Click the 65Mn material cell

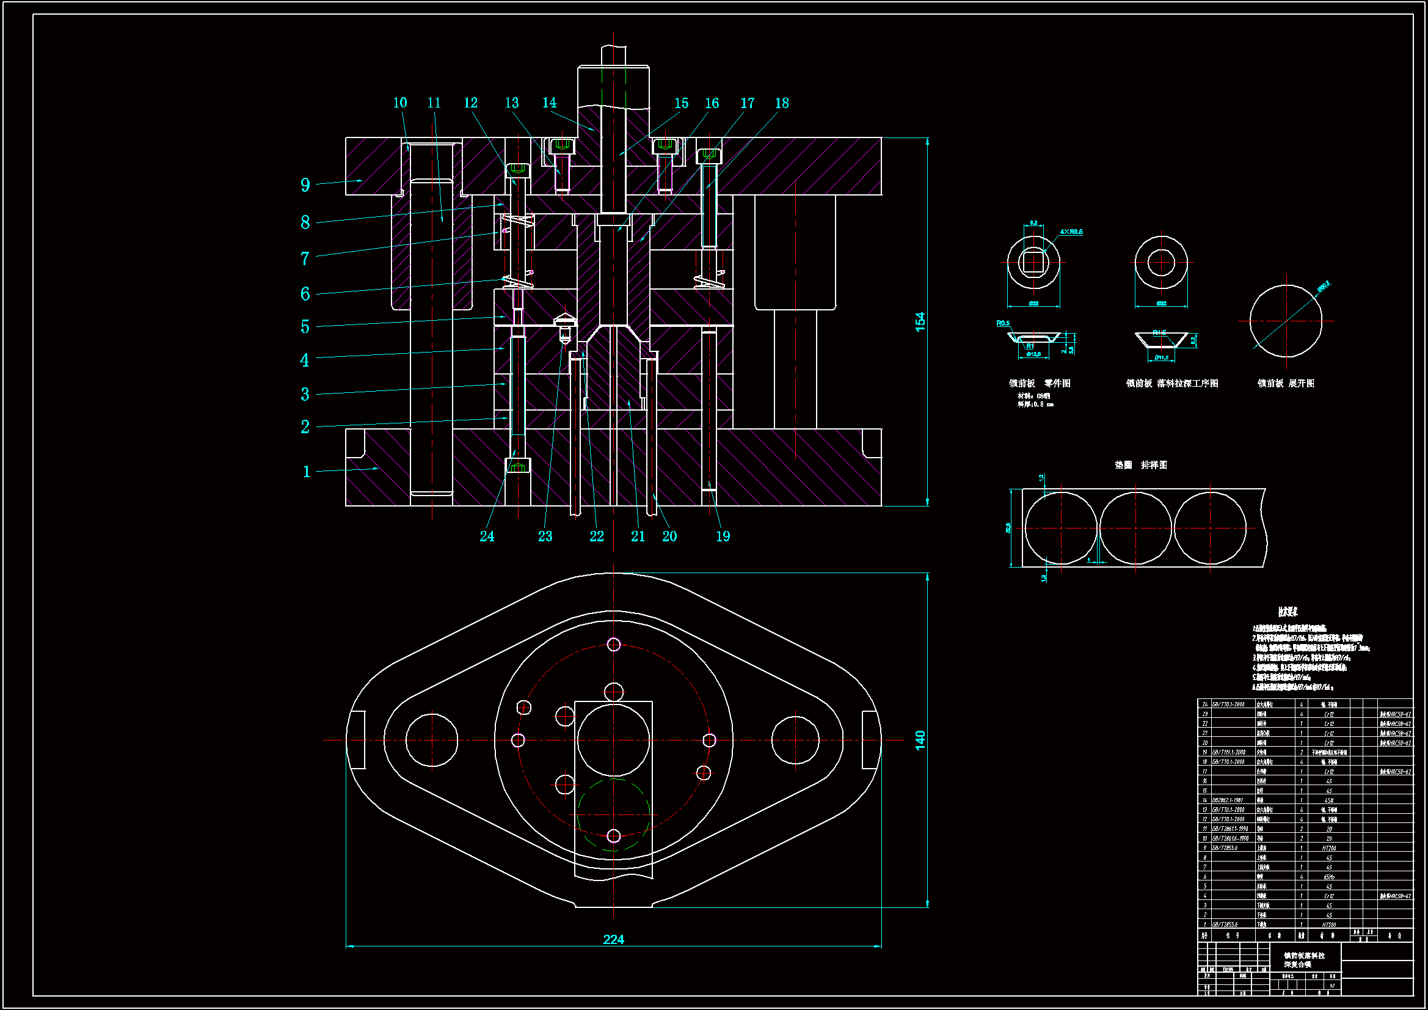pos(1329,877)
